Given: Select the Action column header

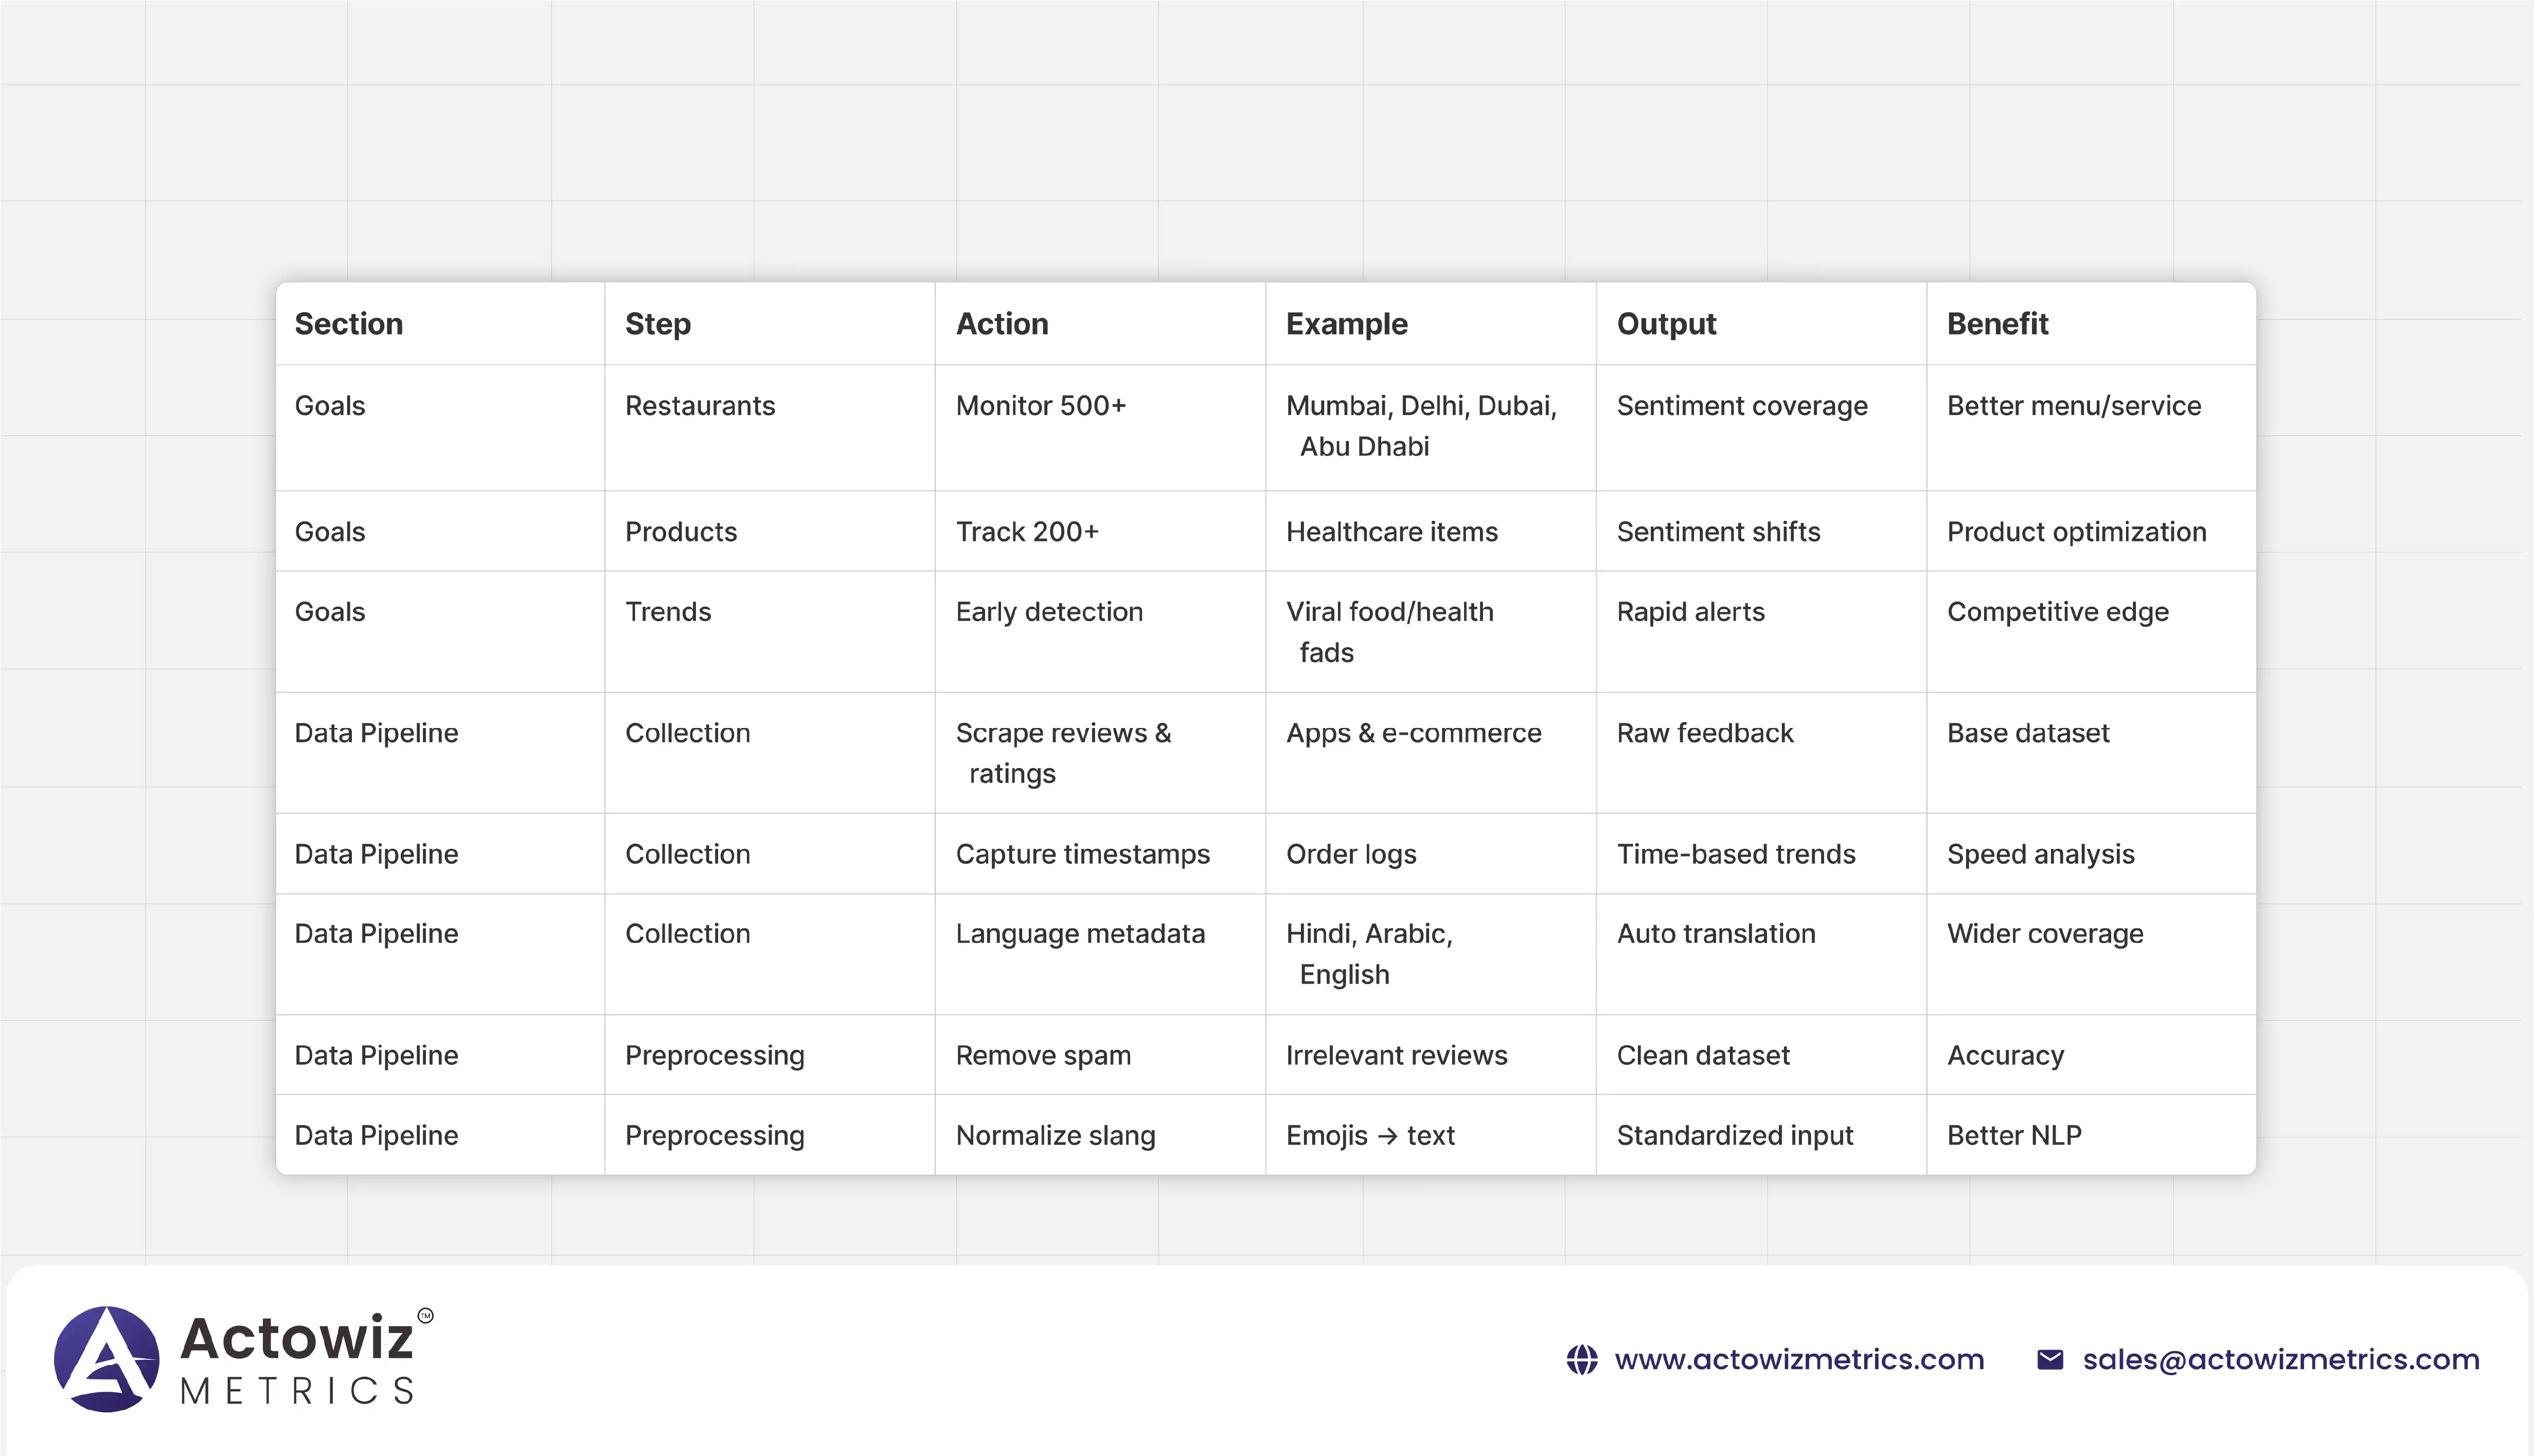Looking at the screenshot, I should (x=1002, y=324).
